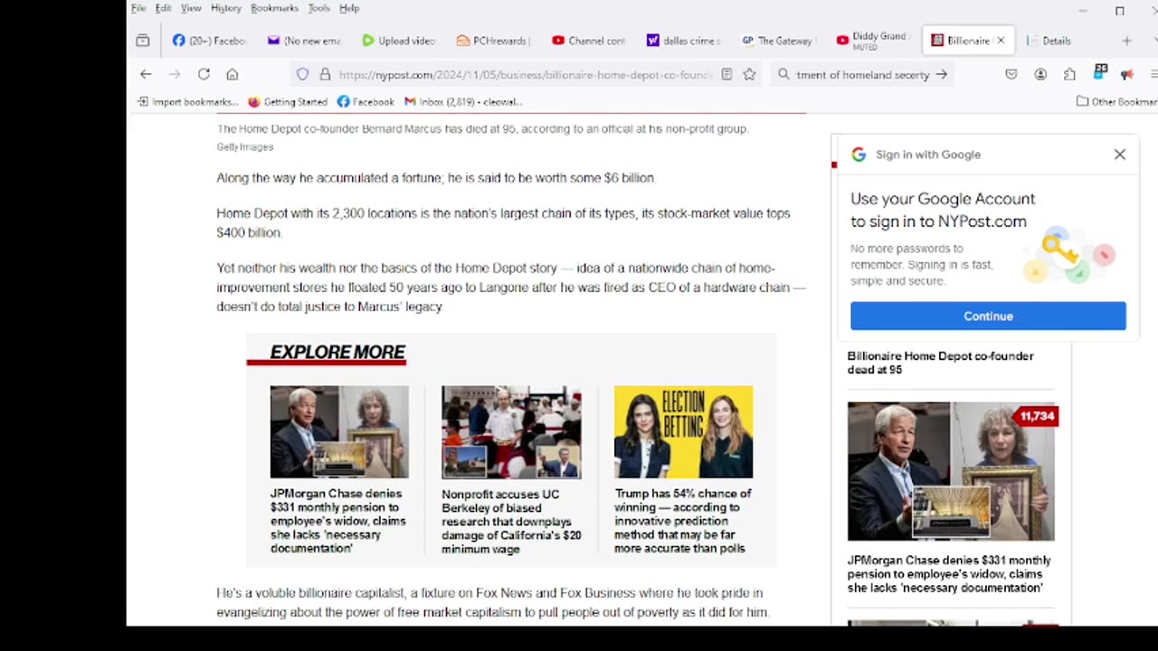Open a new tab with plus button
The image size is (1158, 651).
[1126, 41]
